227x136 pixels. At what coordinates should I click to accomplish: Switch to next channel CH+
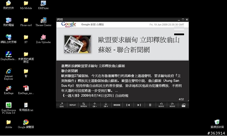tap(106, 105)
